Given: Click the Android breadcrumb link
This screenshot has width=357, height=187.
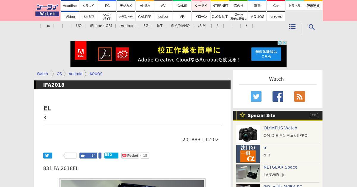Looking at the screenshot, I should pyautogui.click(x=76, y=74).
